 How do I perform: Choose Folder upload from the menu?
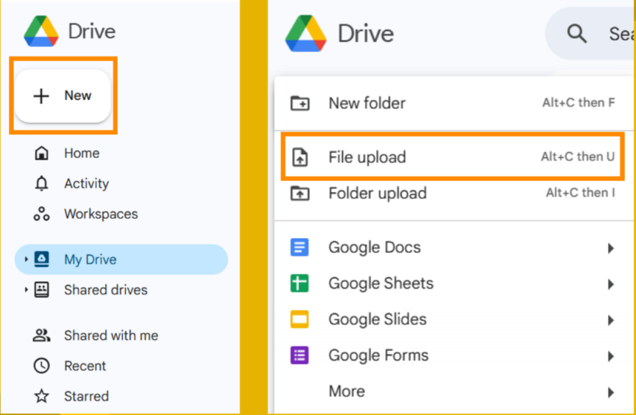click(x=454, y=193)
